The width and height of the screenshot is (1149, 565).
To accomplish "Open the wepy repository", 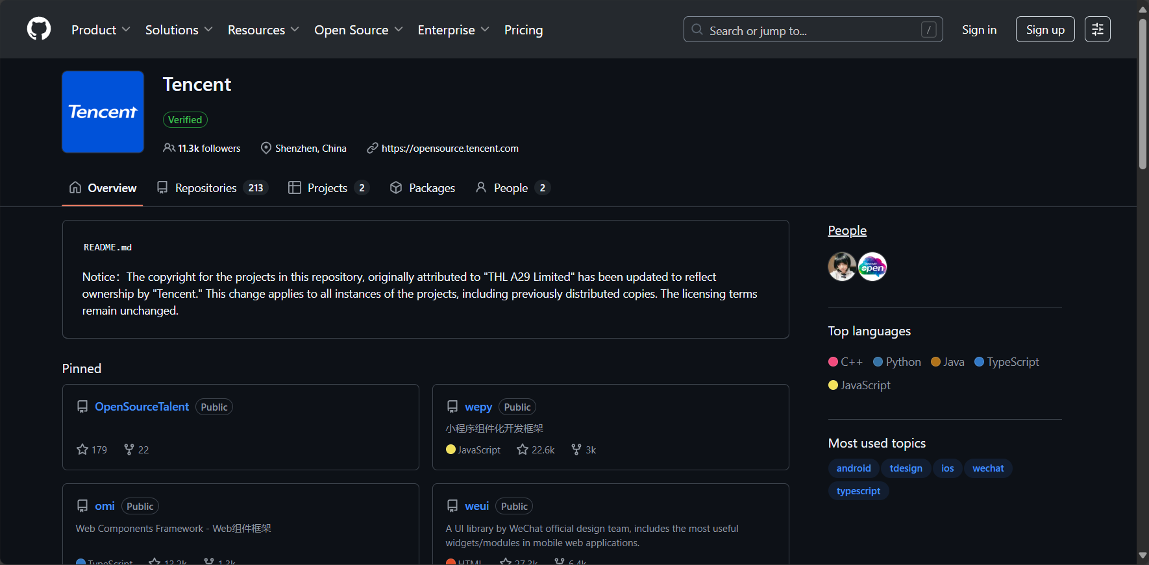I will pyautogui.click(x=478, y=407).
